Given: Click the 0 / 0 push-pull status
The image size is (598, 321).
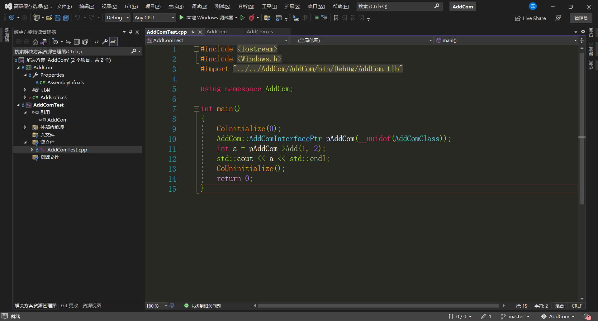Looking at the screenshot, I should [460, 317].
